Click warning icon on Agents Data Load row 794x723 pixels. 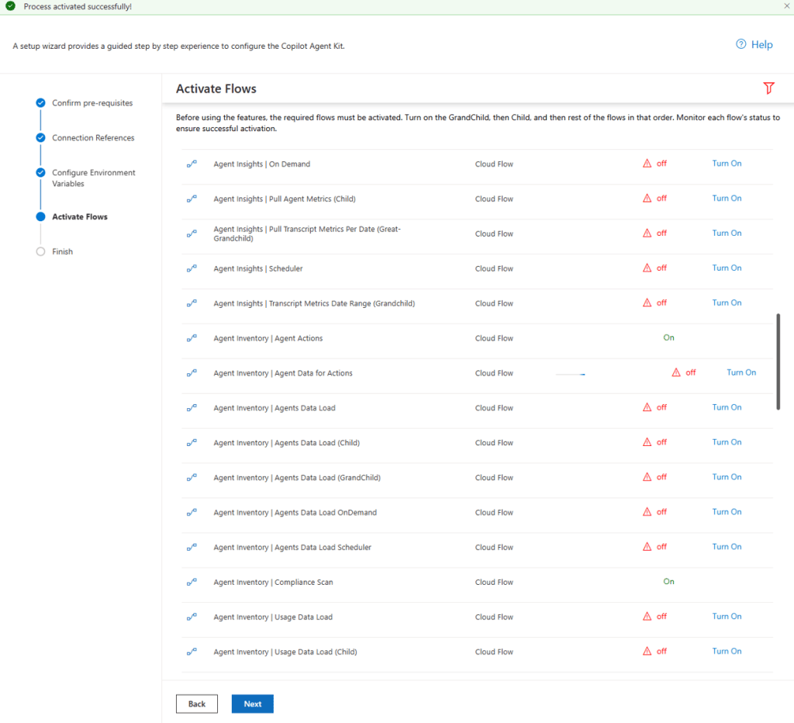point(647,406)
